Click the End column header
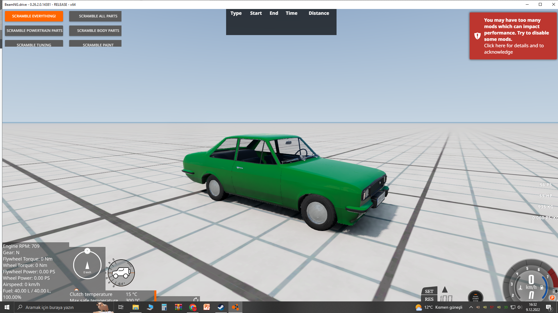Viewport: 558px width, 313px height. [274, 13]
